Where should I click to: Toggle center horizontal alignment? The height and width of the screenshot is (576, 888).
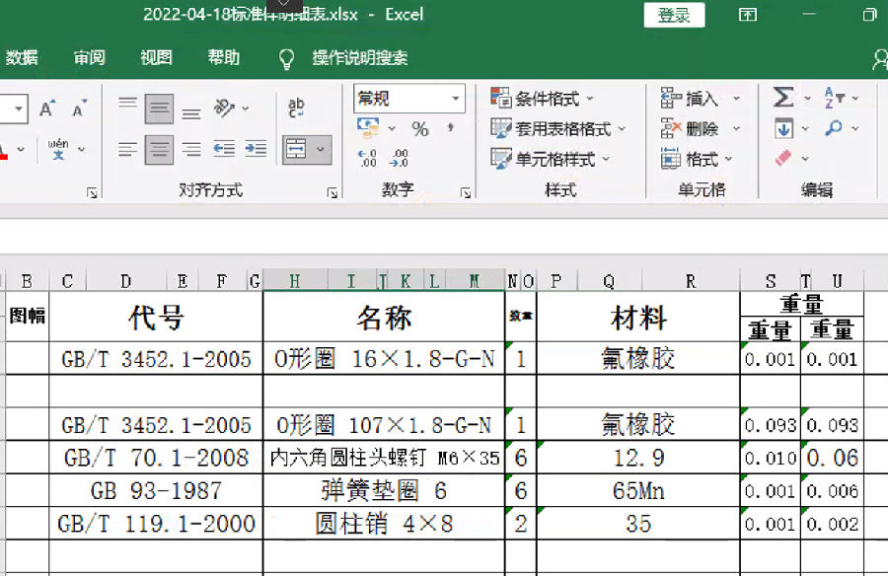click(159, 149)
